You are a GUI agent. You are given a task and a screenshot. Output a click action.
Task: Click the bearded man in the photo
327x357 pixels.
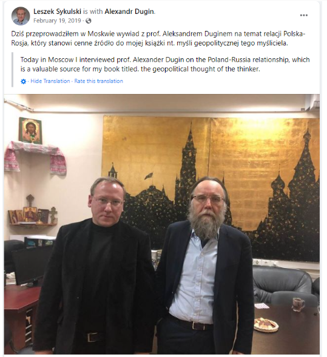tap(205, 265)
